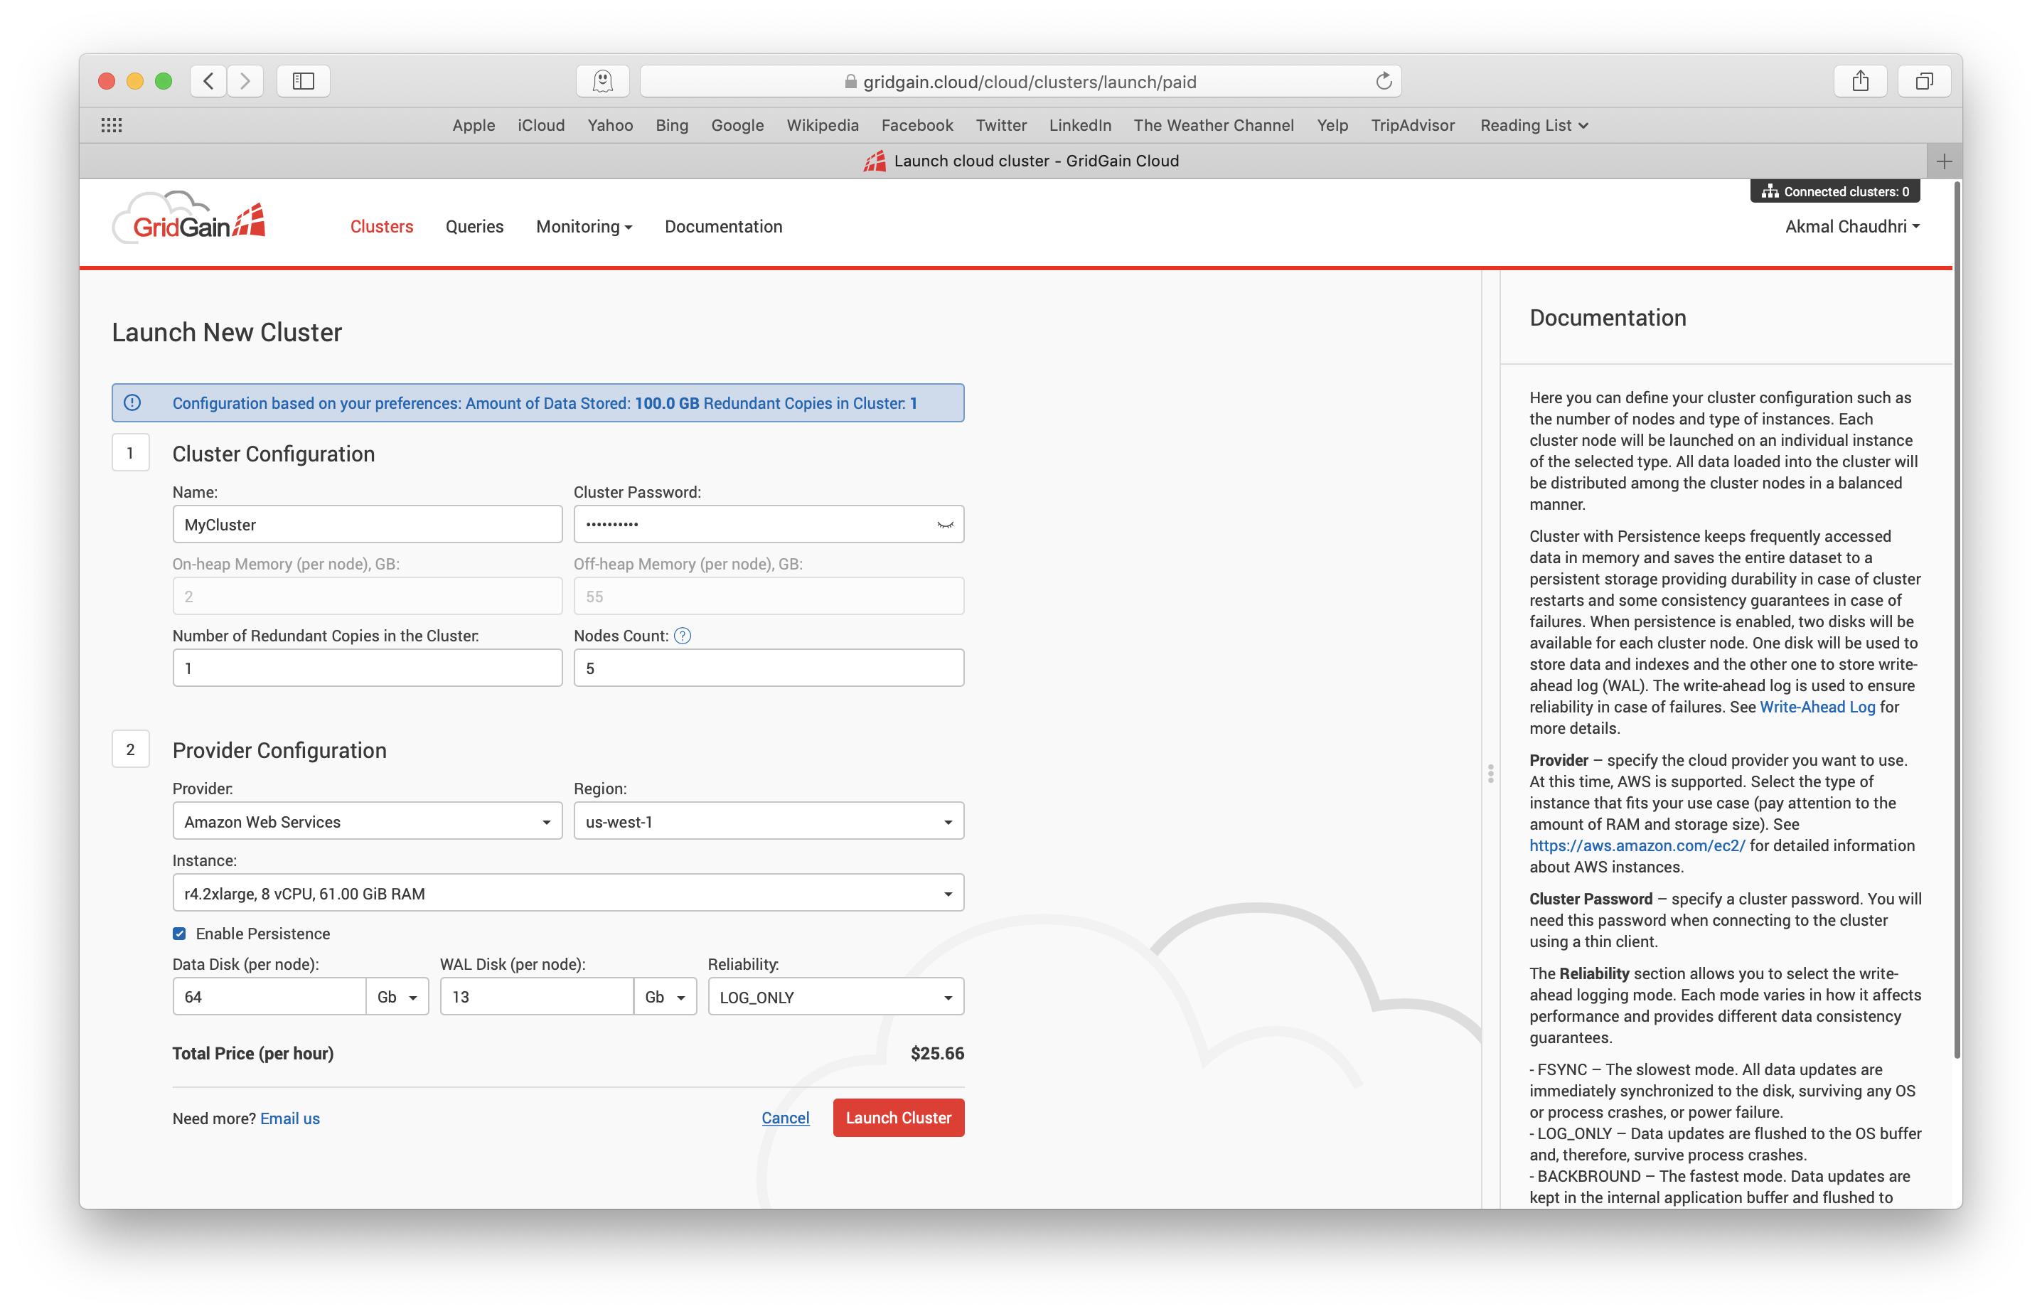Change Data Disk unit Gb dropdown
The width and height of the screenshot is (2042, 1314).
click(397, 997)
